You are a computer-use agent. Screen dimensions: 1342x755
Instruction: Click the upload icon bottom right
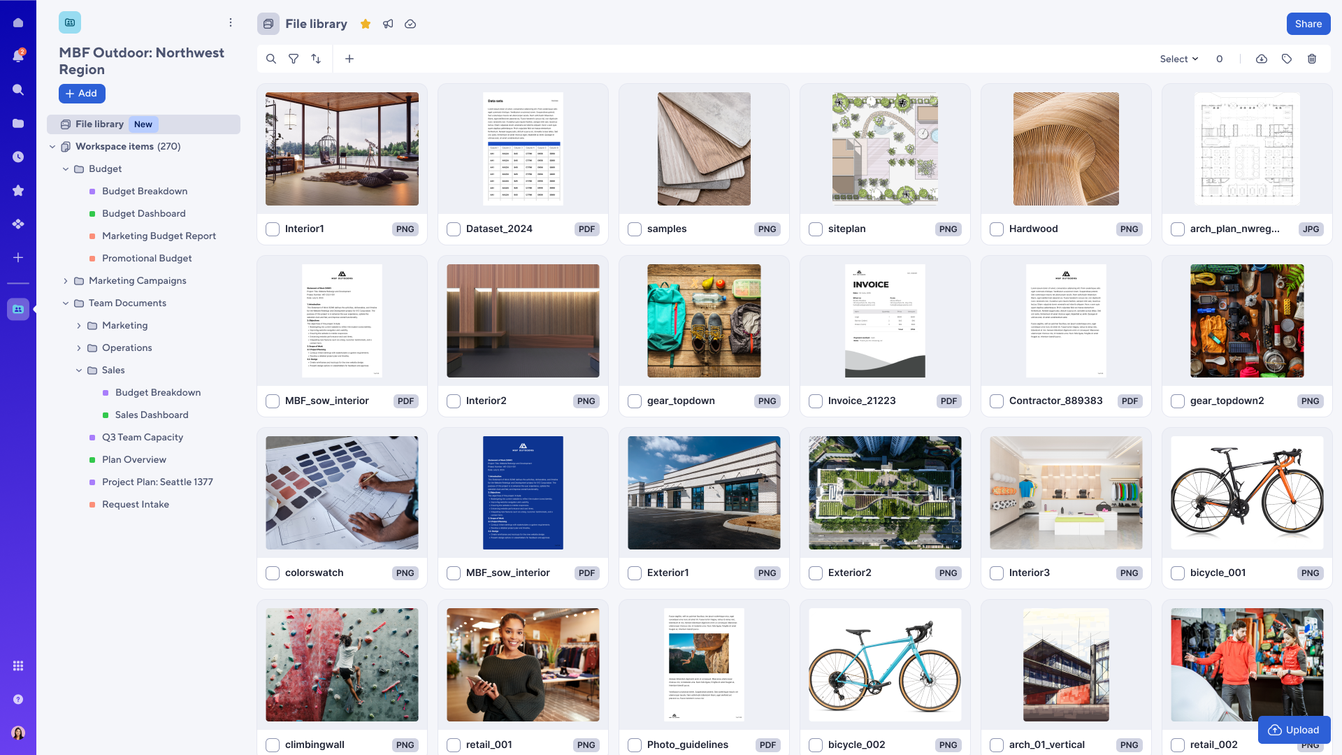pyautogui.click(x=1275, y=729)
